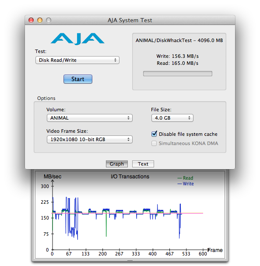Click the Write legend entry in graph
The width and height of the screenshot is (260, 266).
coord(186,184)
